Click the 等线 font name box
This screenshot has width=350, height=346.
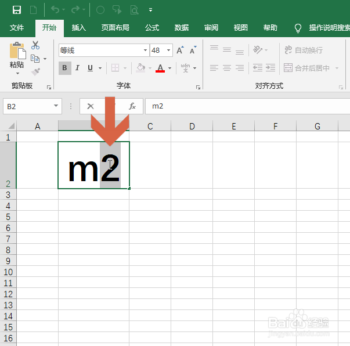point(100,51)
